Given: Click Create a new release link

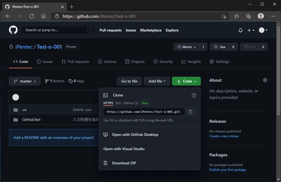Looking at the screenshot, I should click(x=224, y=136).
